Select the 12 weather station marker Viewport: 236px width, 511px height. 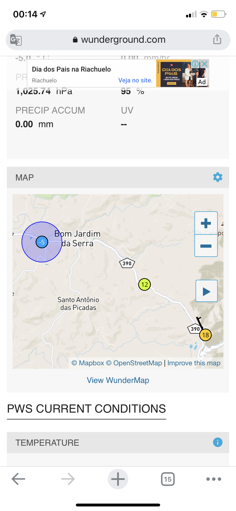tap(145, 284)
